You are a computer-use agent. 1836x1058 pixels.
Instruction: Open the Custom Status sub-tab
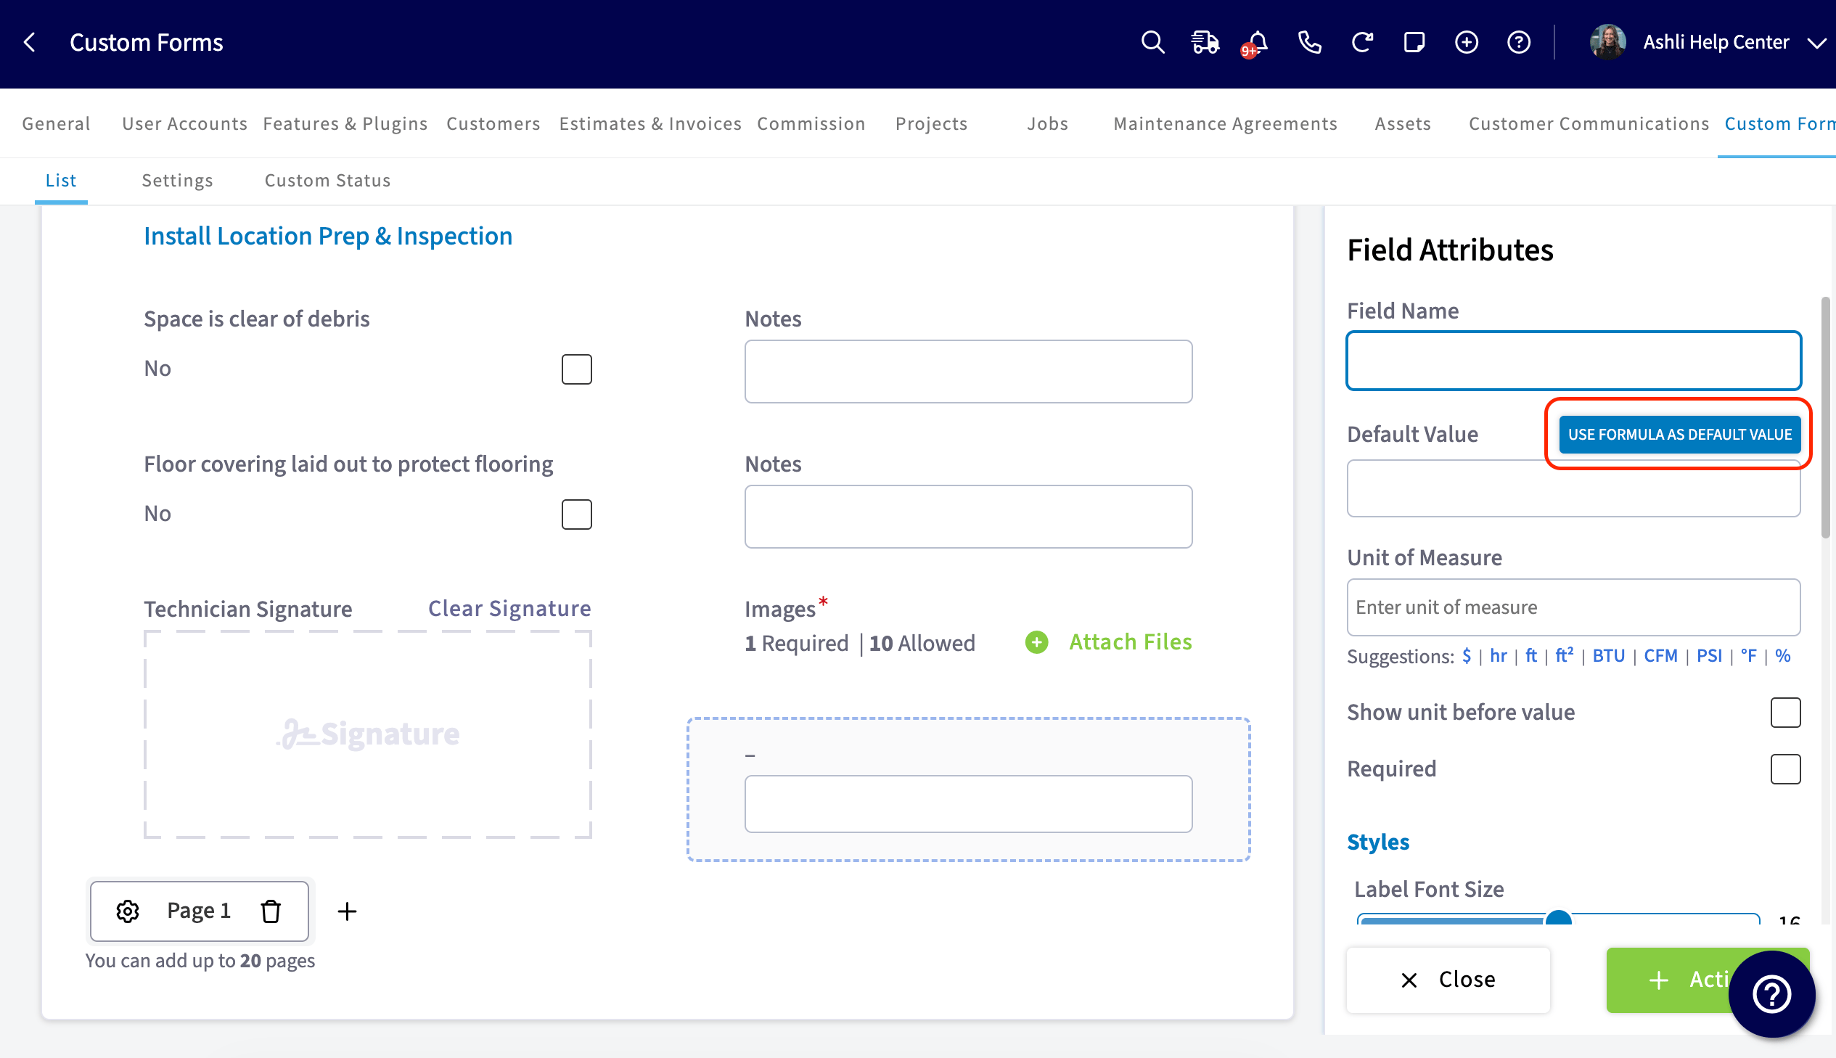pos(328,180)
